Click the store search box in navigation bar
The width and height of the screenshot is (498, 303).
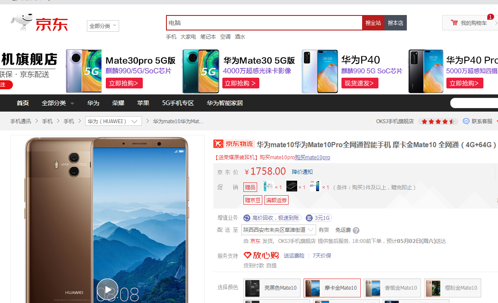coord(474,103)
